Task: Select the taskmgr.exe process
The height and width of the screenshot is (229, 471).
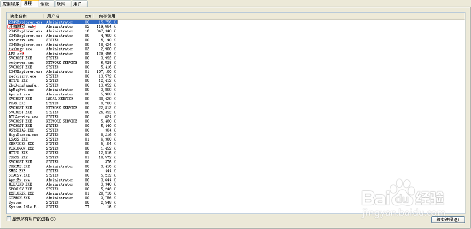Action: coord(63,49)
